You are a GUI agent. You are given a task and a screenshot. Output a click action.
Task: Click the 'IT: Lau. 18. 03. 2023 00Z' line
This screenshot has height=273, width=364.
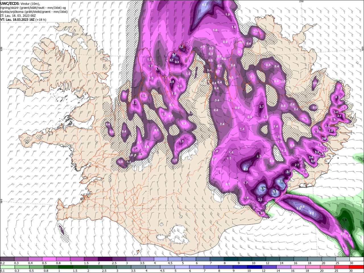[18, 16]
